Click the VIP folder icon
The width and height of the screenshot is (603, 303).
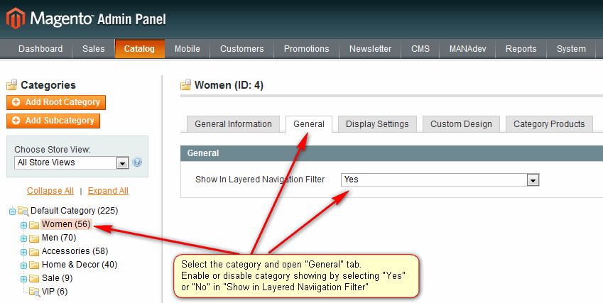click(35, 292)
